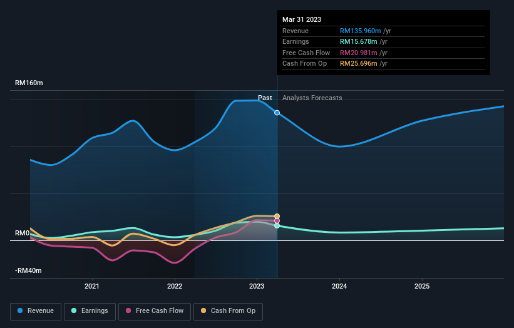The width and height of the screenshot is (514, 328).
Task: Click the Free Cash Flow label in tooltip
Action: pyautogui.click(x=306, y=53)
